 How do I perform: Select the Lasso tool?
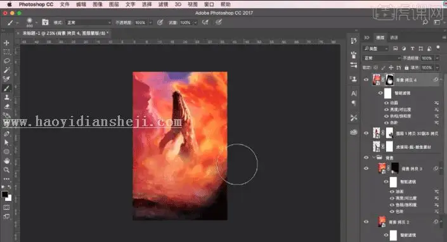[x=6, y=61]
